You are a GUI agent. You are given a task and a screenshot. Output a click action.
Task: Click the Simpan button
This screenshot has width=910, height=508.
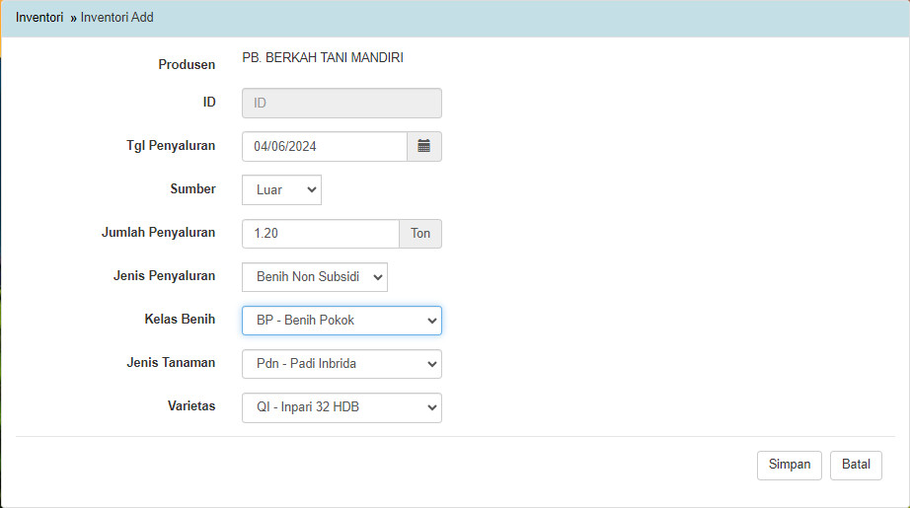pyautogui.click(x=790, y=465)
